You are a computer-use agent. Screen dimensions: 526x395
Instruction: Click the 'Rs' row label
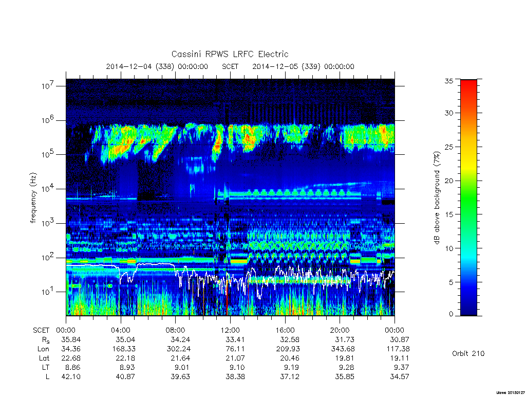45,340
